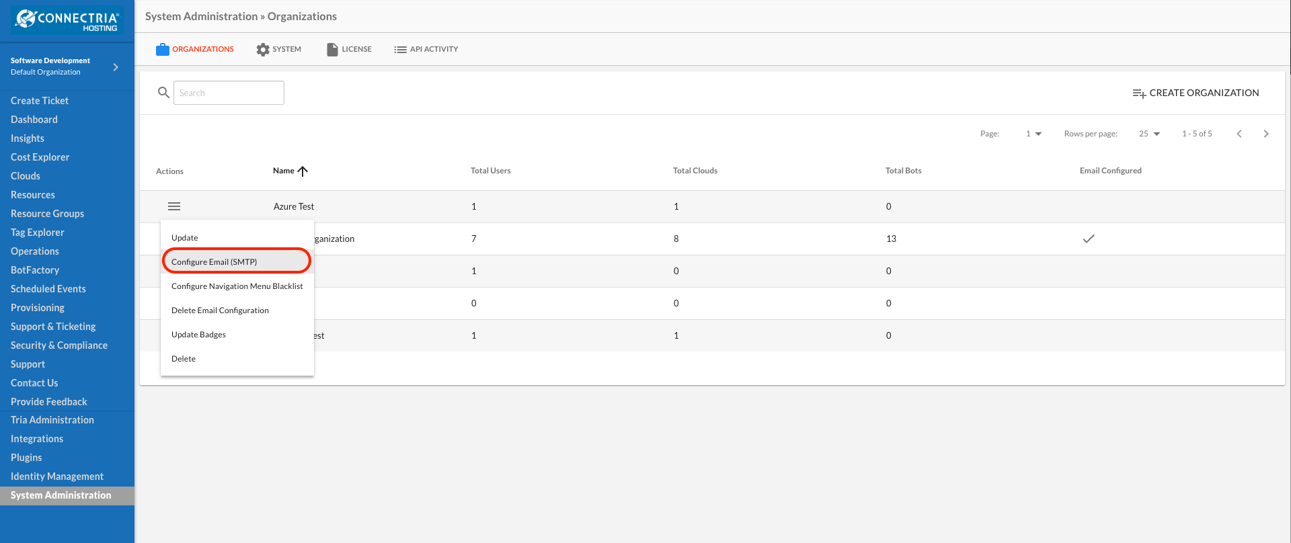This screenshot has height=543, width=1291.
Task: Click the Create Organization plus-list icon
Action: tap(1139, 93)
